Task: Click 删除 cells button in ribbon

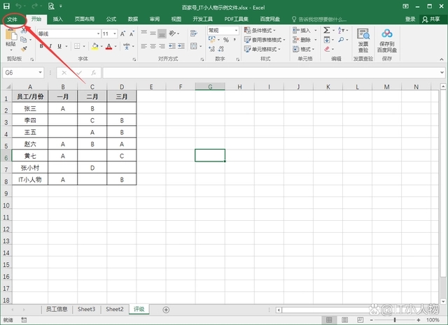Action: tap(304, 40)
